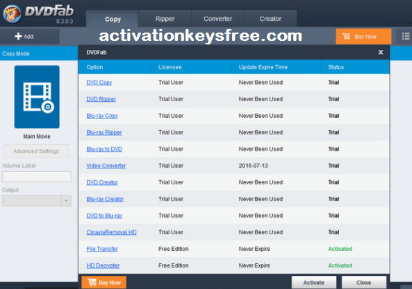
Task: Open the HD Decrypter link
Action: [x=103, y=265]
